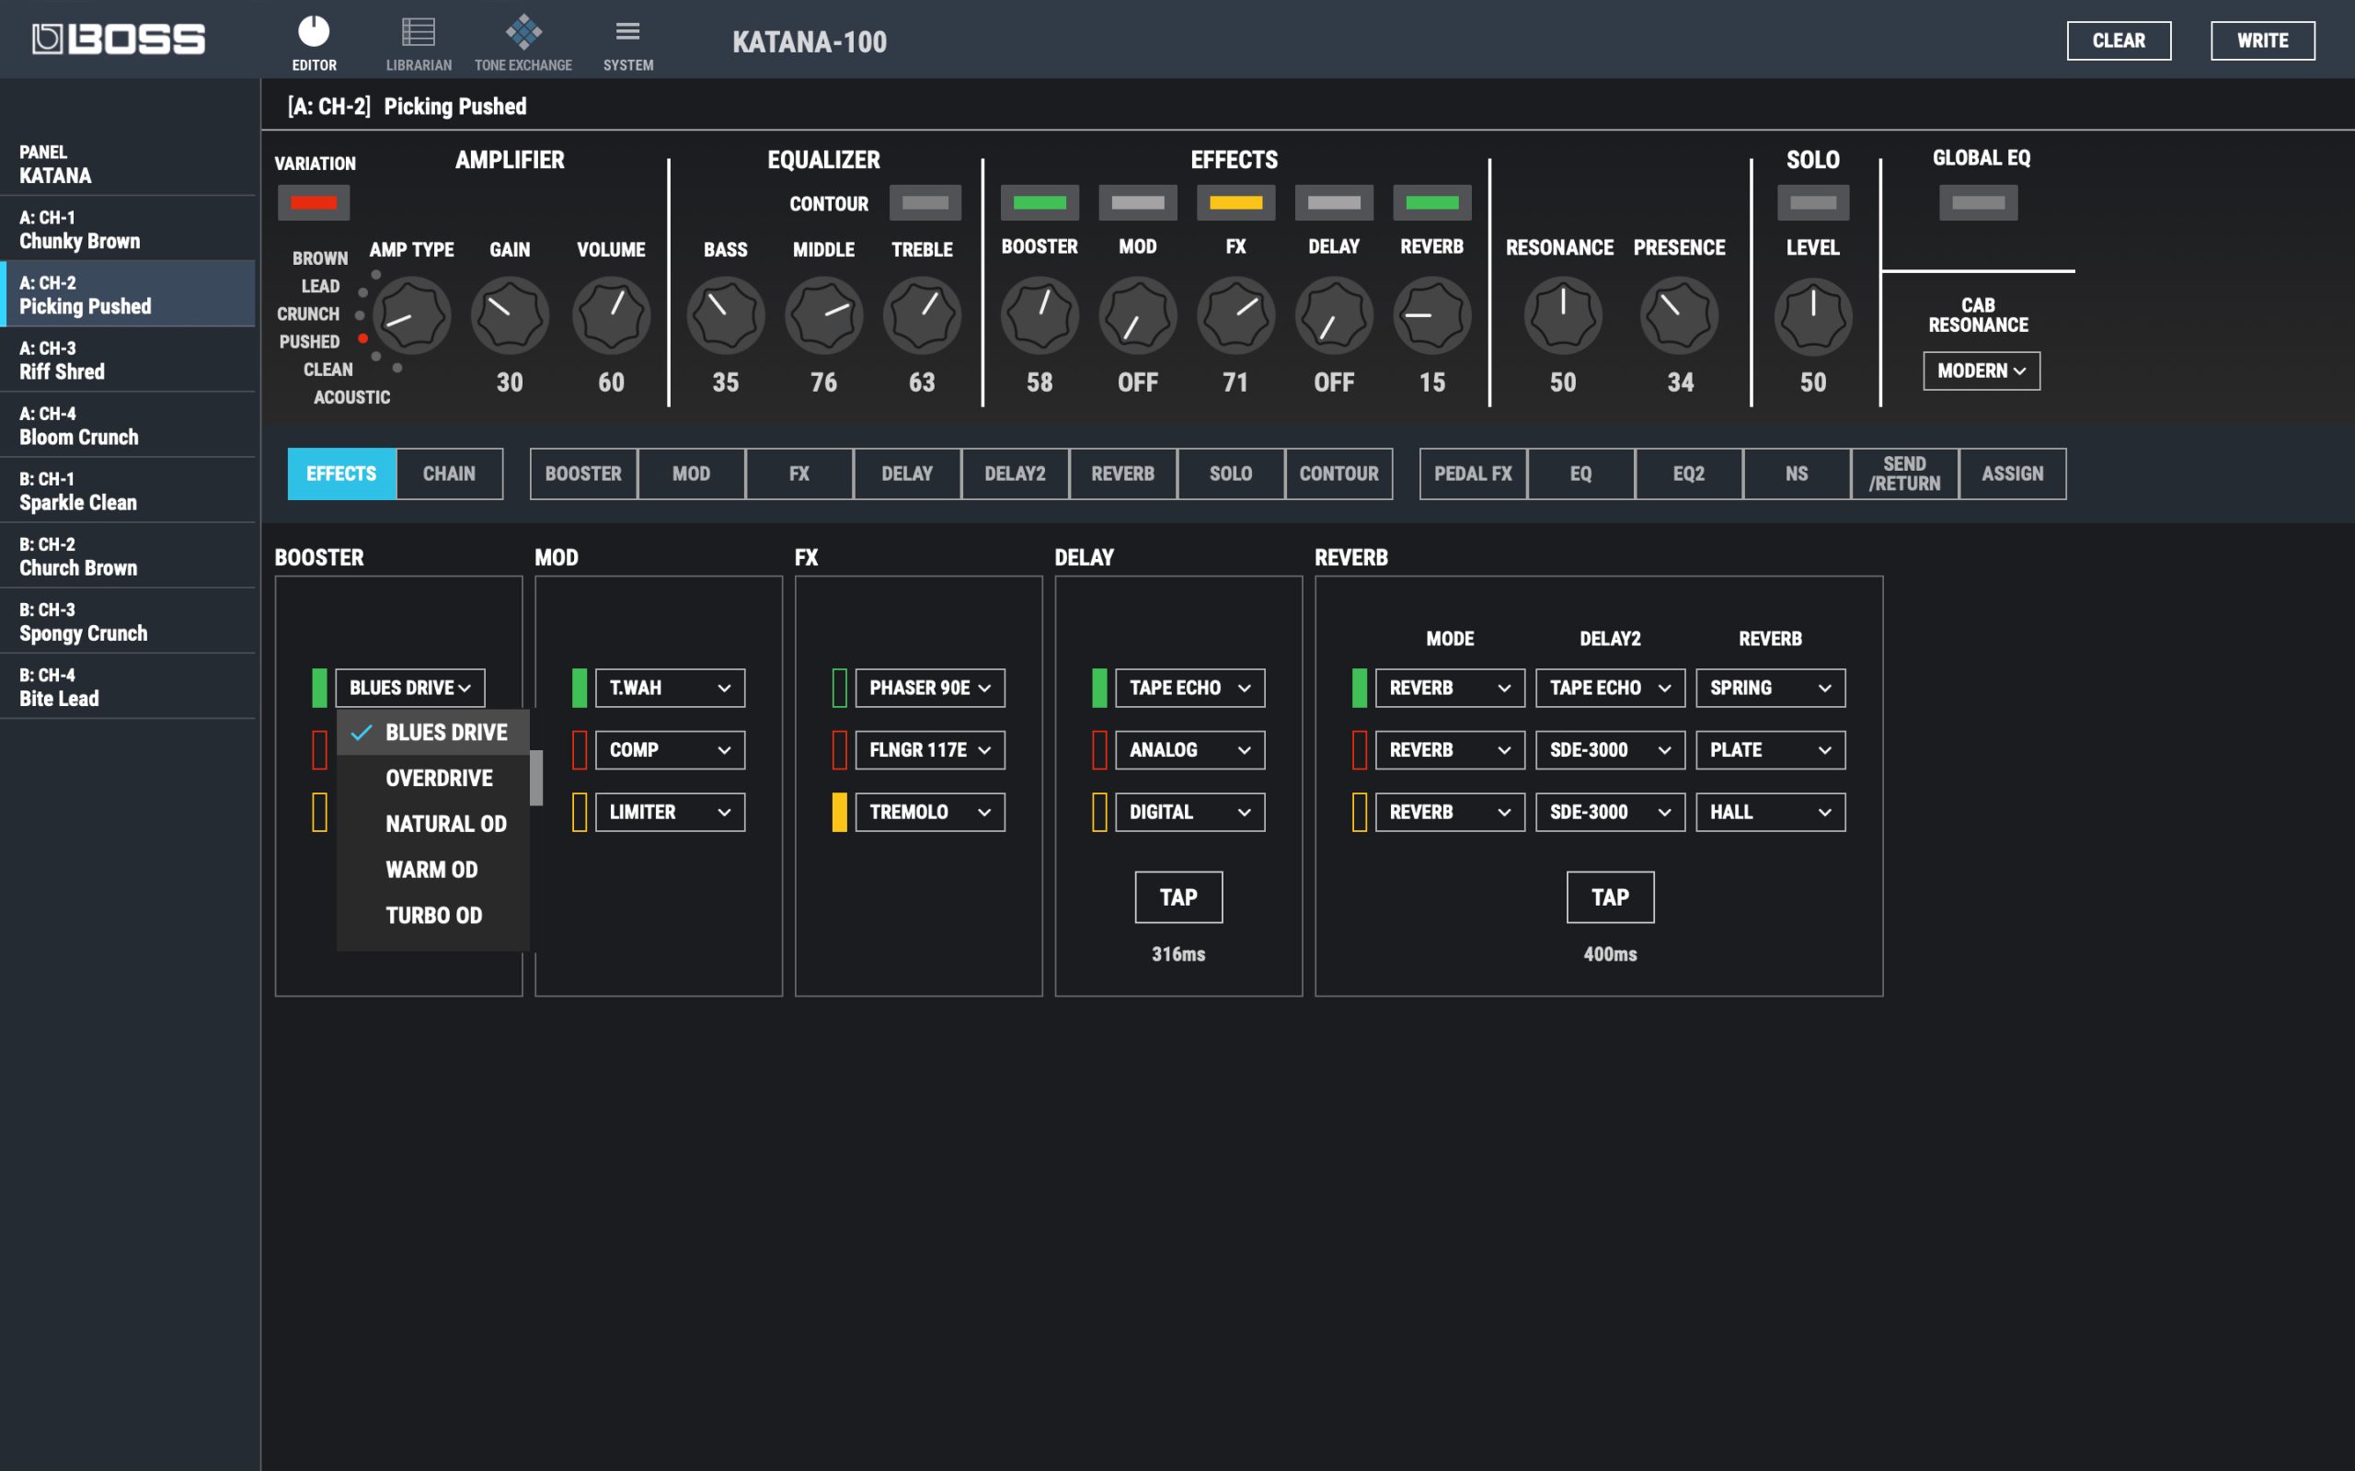Click the Resonance knob

(1563, 315)
